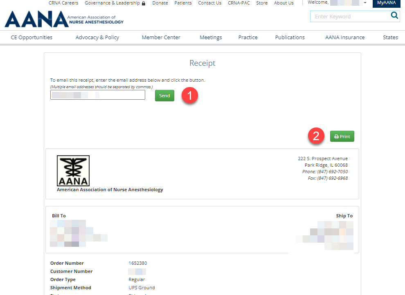This screenshot has width=405, height=295.
Task: Click the AANA logo in header
Action: (x=64, y=19)
